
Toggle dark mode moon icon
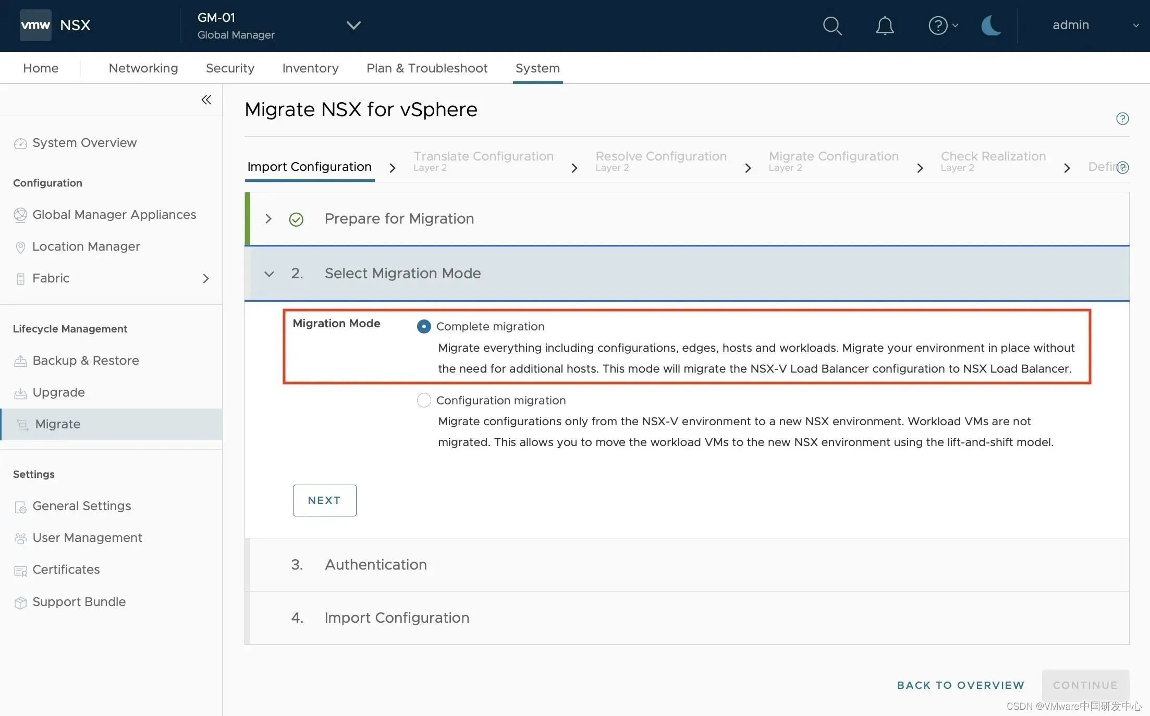point(990,26)
